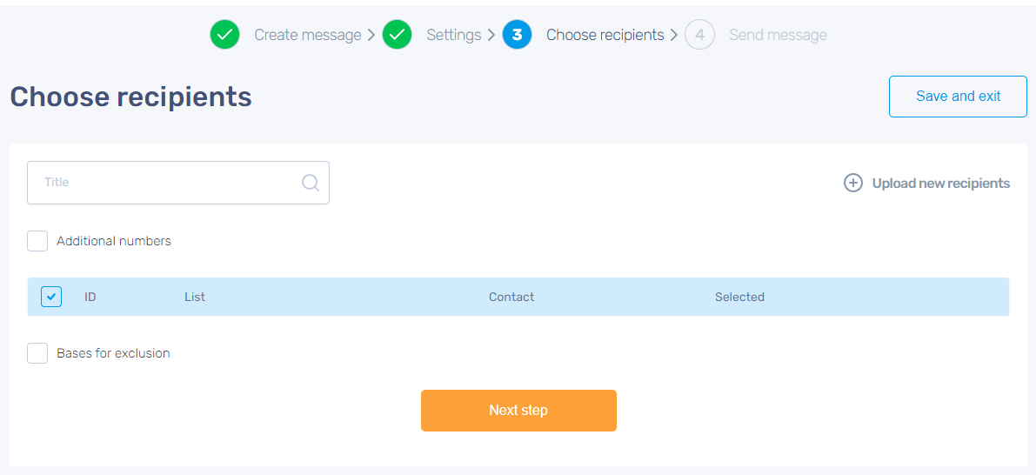
Task: Click the List column header
Action: coord(195,297)
